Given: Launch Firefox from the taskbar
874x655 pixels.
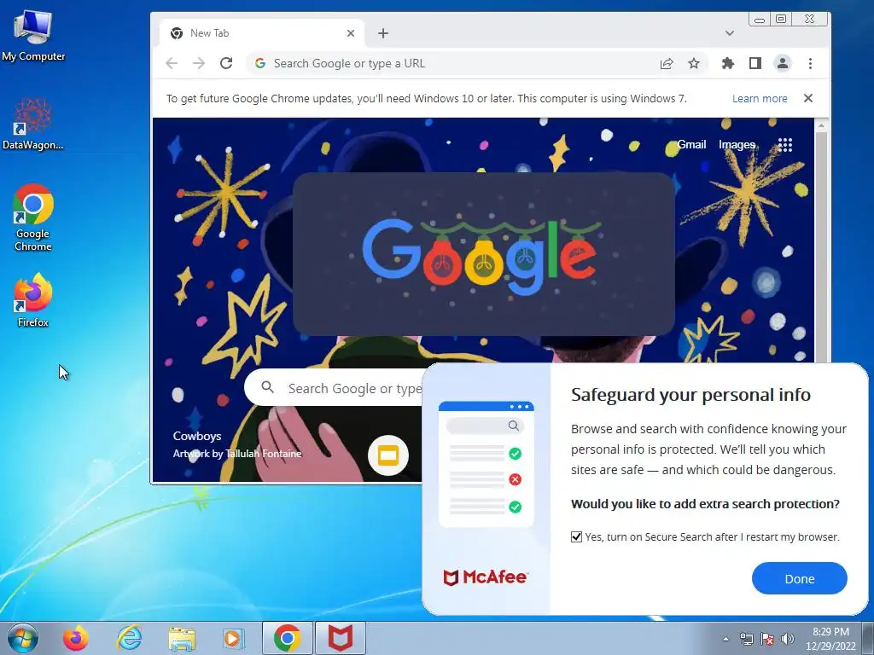Looking at the screenshot, I should [x=76, y=638].
